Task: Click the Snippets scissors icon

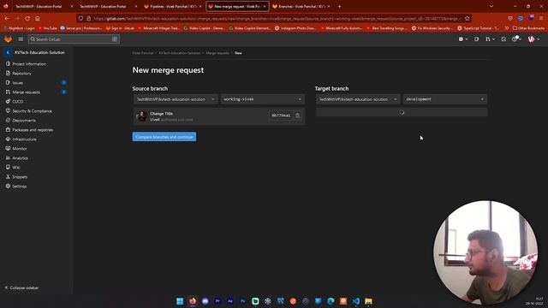Action: tap(8, 177)
